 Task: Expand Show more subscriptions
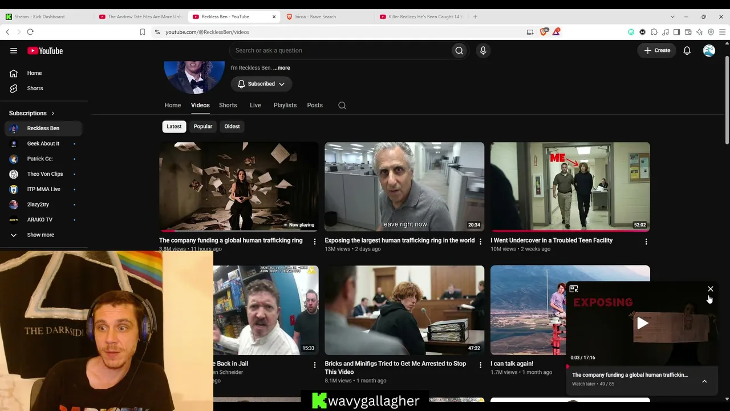click(x=41, y=235)
